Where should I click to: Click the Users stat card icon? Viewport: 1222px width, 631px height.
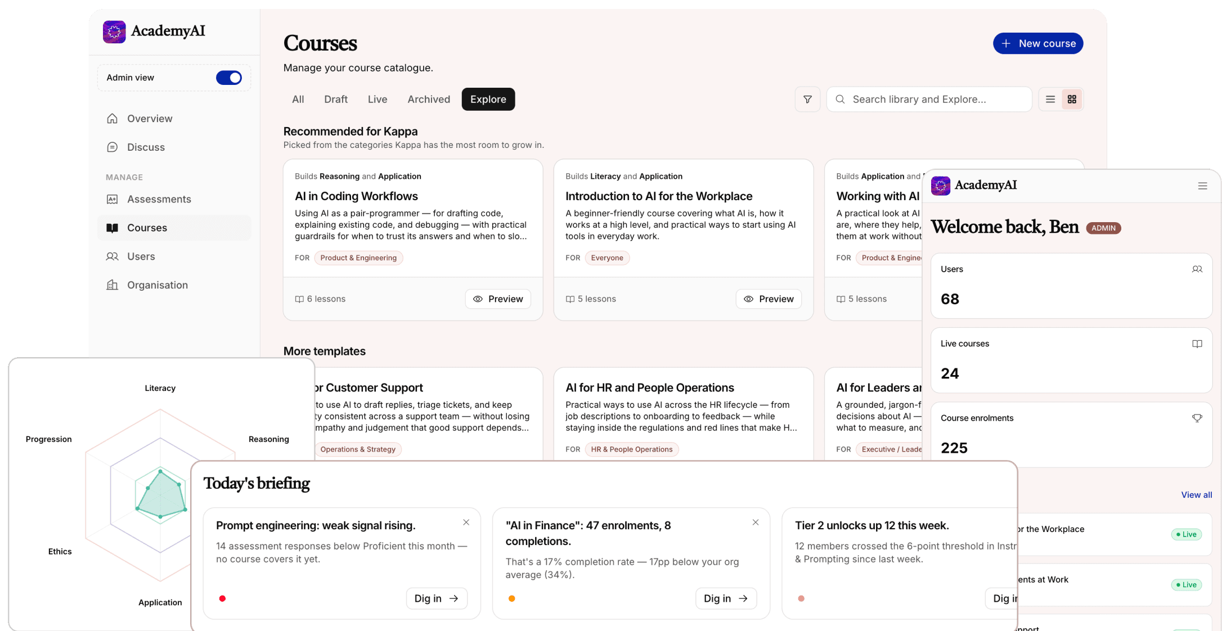pyautogui.click(x=1197, y=269)
